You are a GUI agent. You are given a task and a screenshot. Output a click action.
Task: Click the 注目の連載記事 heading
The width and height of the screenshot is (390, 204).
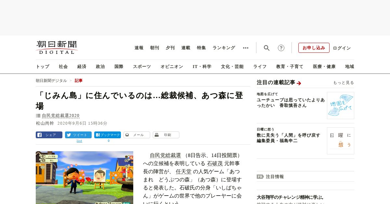pyautogui.click(x=276, y=83)
